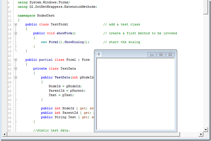The height and width of the screenshot is (141, 211).
Task: Click '// create a first method to be invoked'
Action: pos(140,33)
